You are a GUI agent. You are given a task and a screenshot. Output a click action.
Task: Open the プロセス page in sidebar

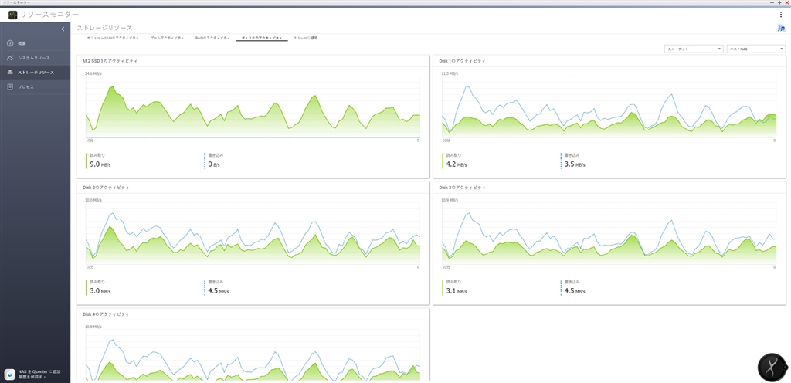pos(26,87)
